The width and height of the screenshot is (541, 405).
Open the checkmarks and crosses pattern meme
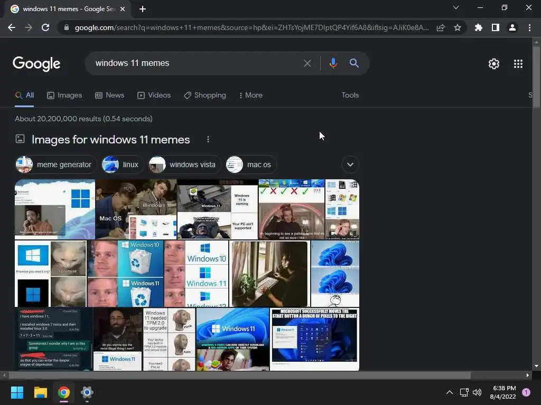point(292,209)
